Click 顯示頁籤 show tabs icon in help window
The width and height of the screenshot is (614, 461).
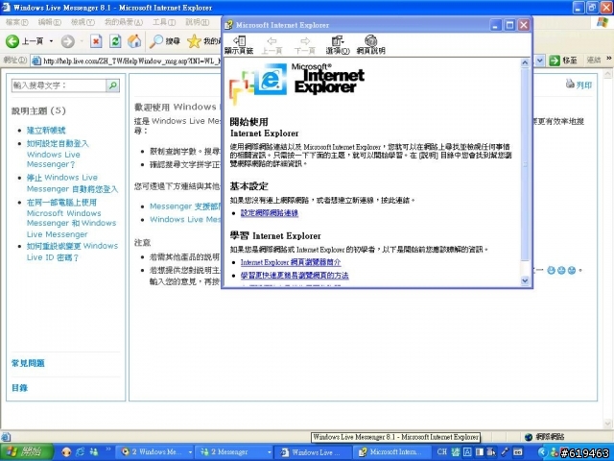[x=239, y=45]
